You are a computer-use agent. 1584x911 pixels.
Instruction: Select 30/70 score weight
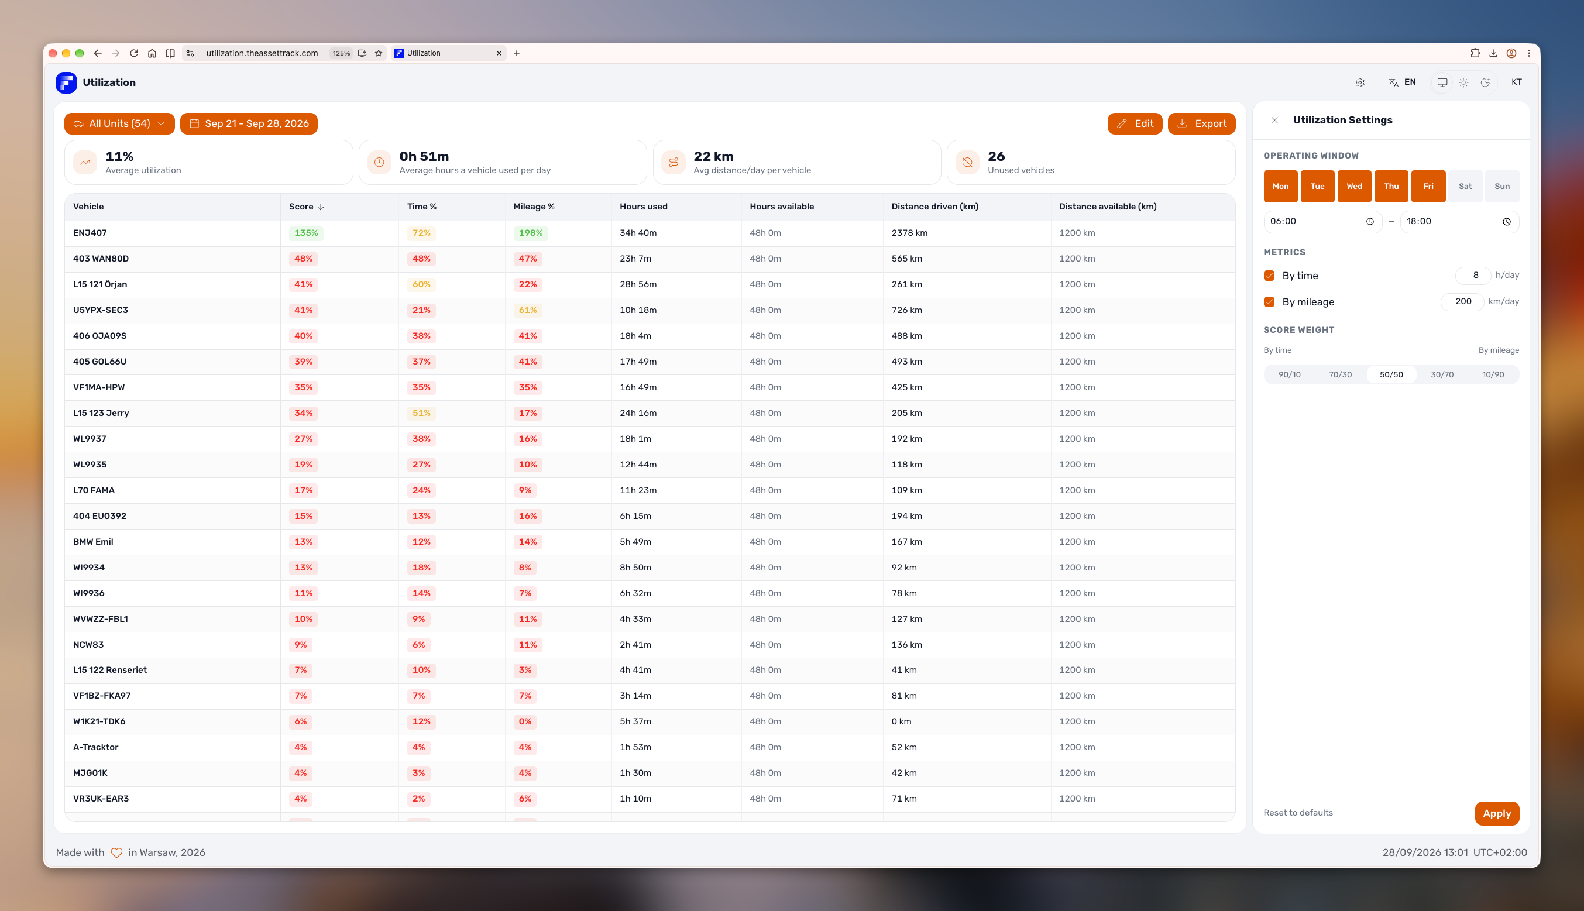pyautogui.click(x=1442, y=375)
